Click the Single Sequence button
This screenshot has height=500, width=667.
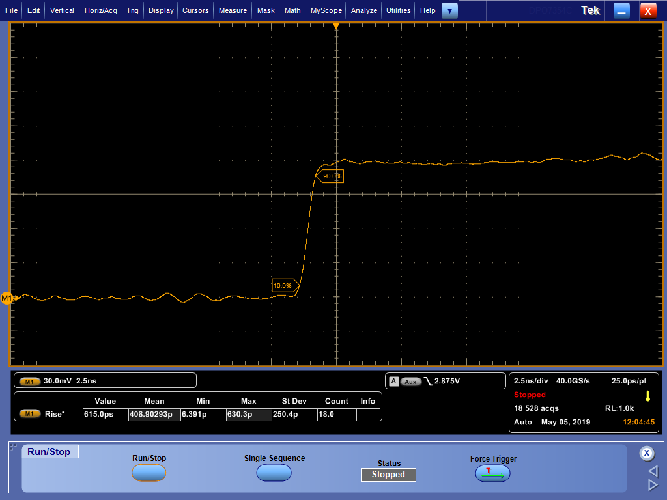tap(274, 473)
